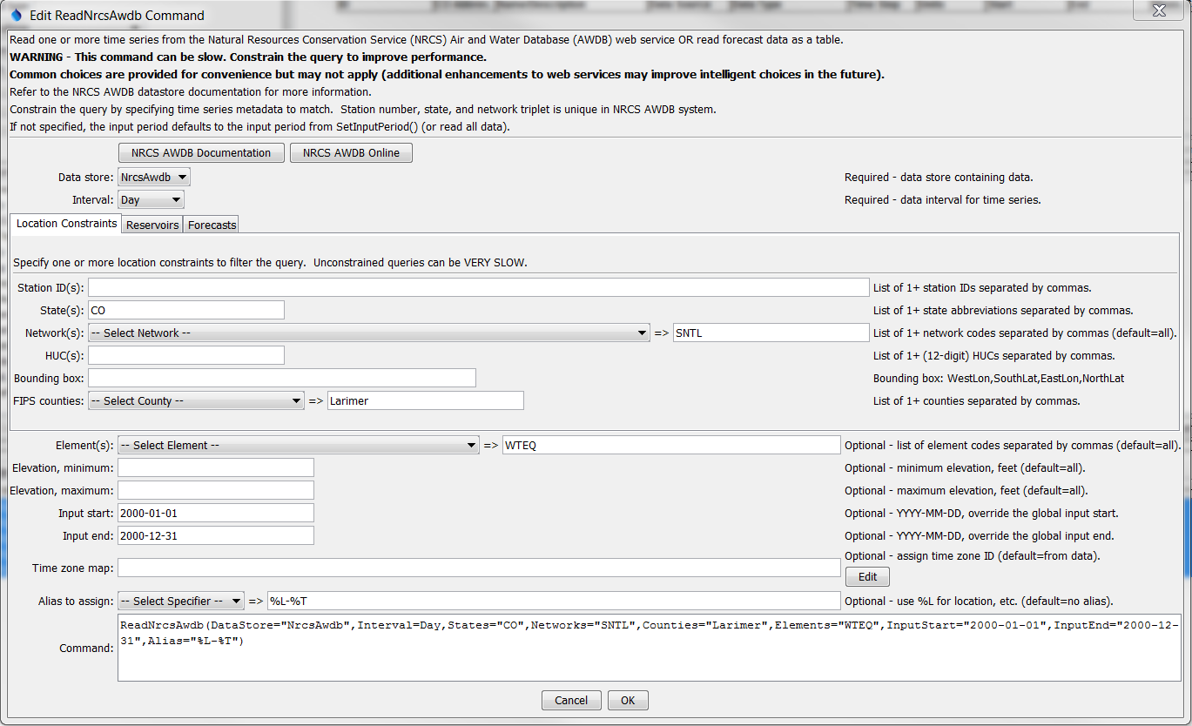
Task: Expand the Select Specifier dropdown
Action: [x=180, y=601]
